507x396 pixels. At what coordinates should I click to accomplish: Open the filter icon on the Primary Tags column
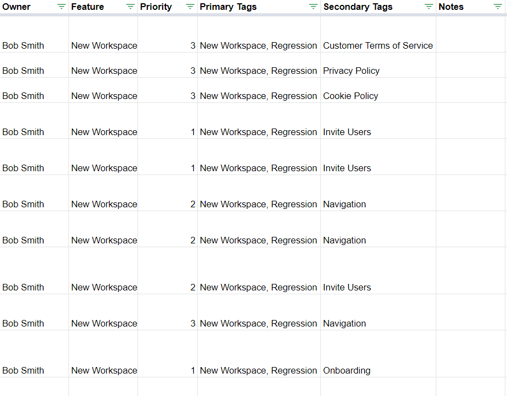313,7
